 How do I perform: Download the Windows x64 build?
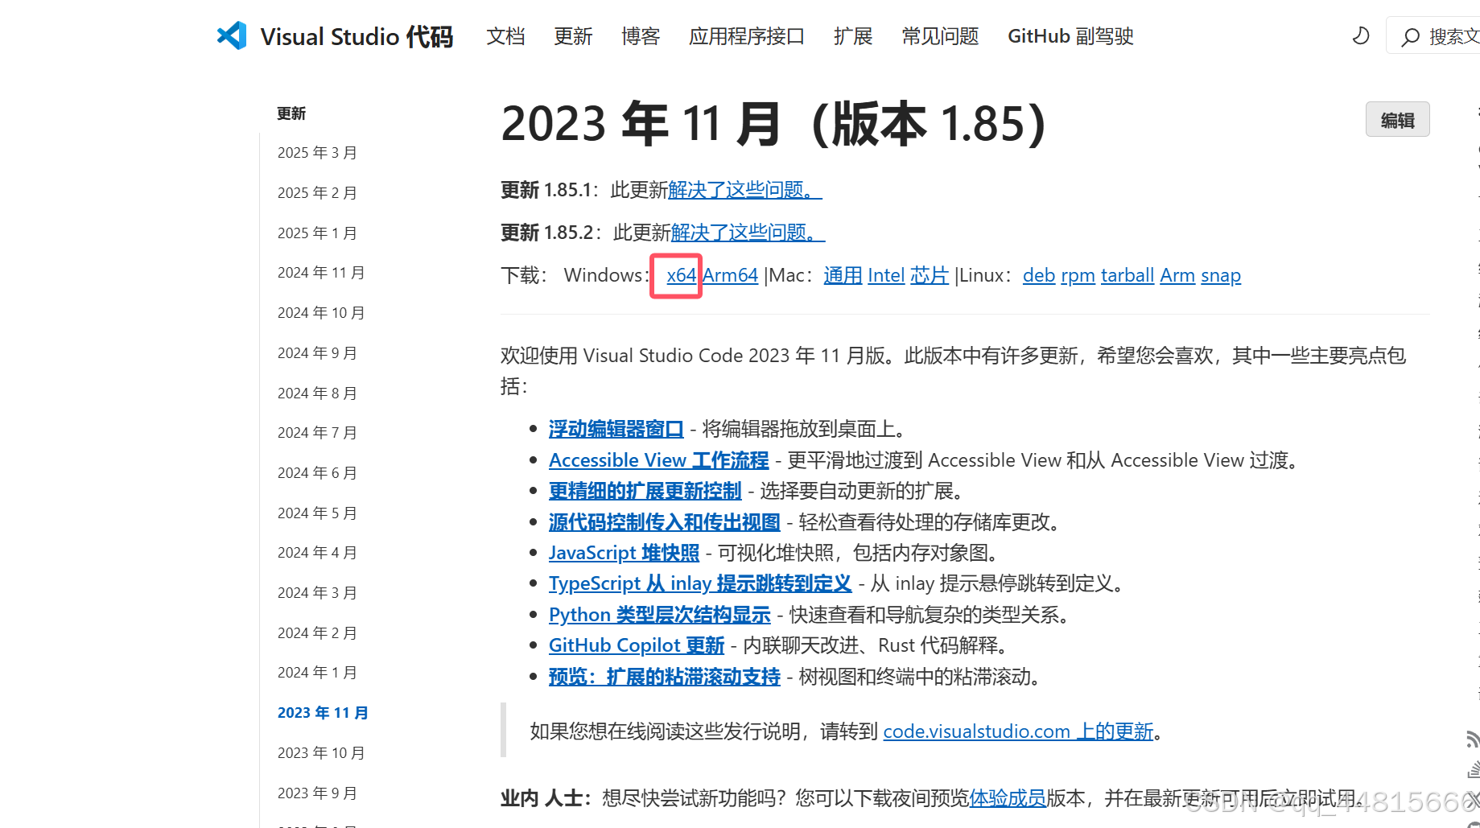[x=681, y=275]
